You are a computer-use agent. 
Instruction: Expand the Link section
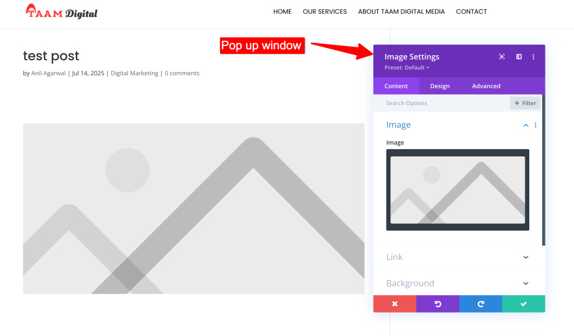458,257
